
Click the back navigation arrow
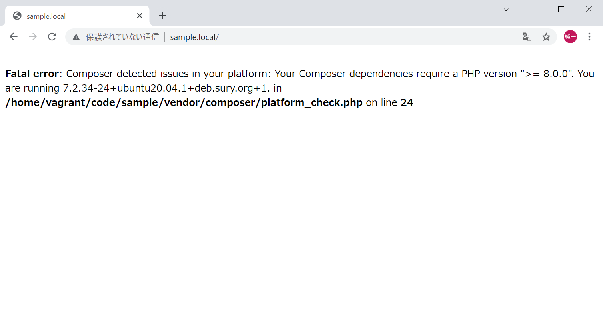point(14,37)
